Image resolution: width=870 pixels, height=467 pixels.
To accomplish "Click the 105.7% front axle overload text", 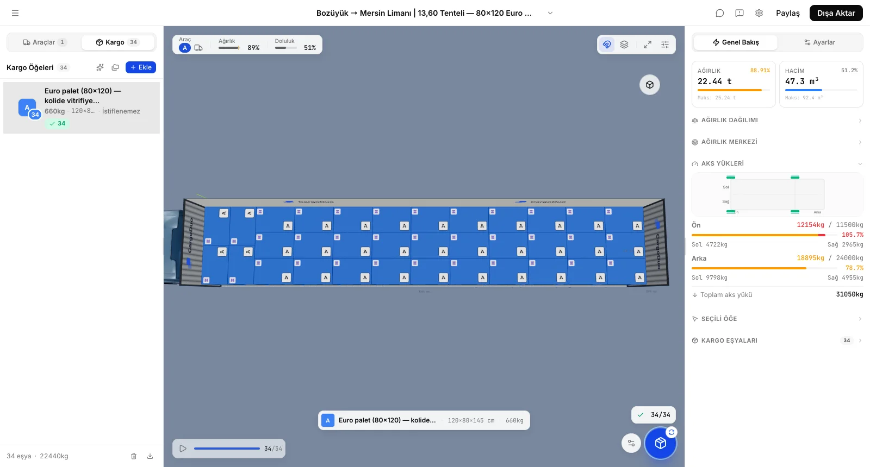I will coord(852,235).
